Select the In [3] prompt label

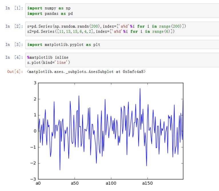pyautogui.click(x=14, y=44)
